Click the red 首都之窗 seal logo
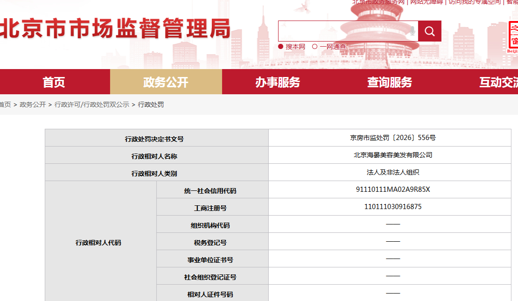 click(x=513, y=37)
